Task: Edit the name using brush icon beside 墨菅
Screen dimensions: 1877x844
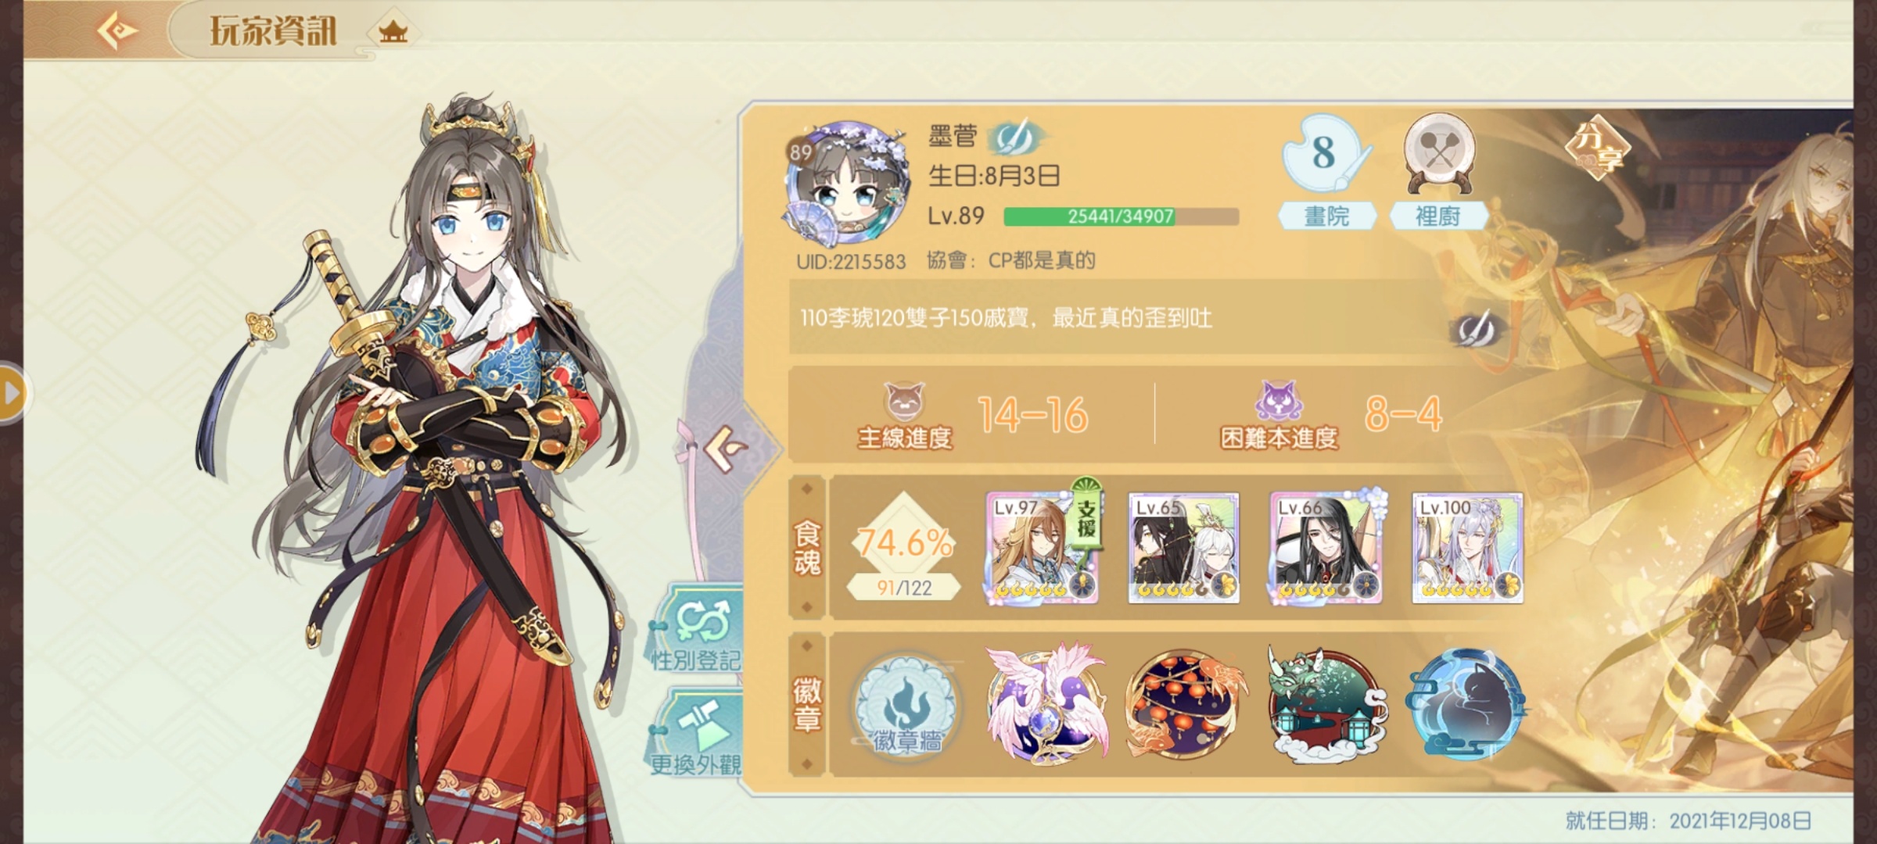Action: click(x=1015, y=138)
